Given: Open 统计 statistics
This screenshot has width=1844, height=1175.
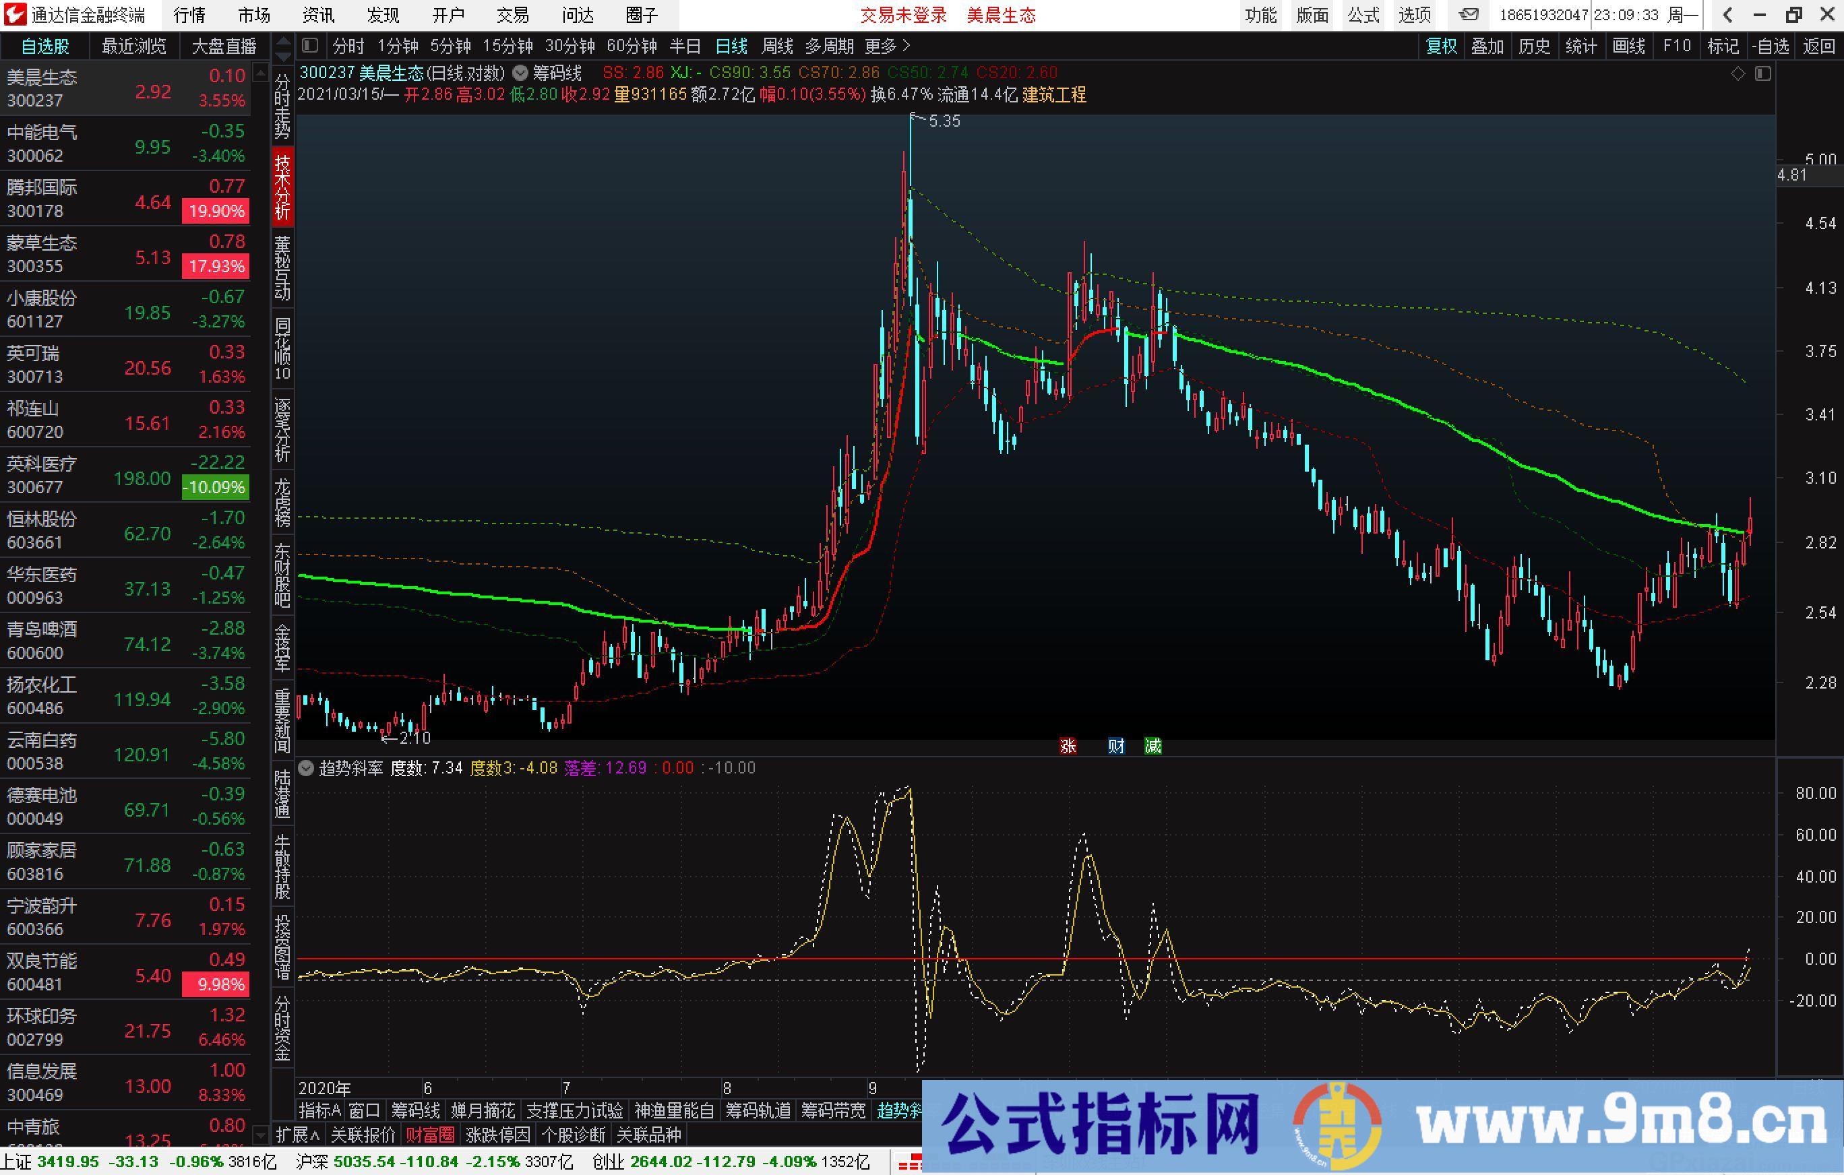Looking at the screenshot, I should 1581,46.
